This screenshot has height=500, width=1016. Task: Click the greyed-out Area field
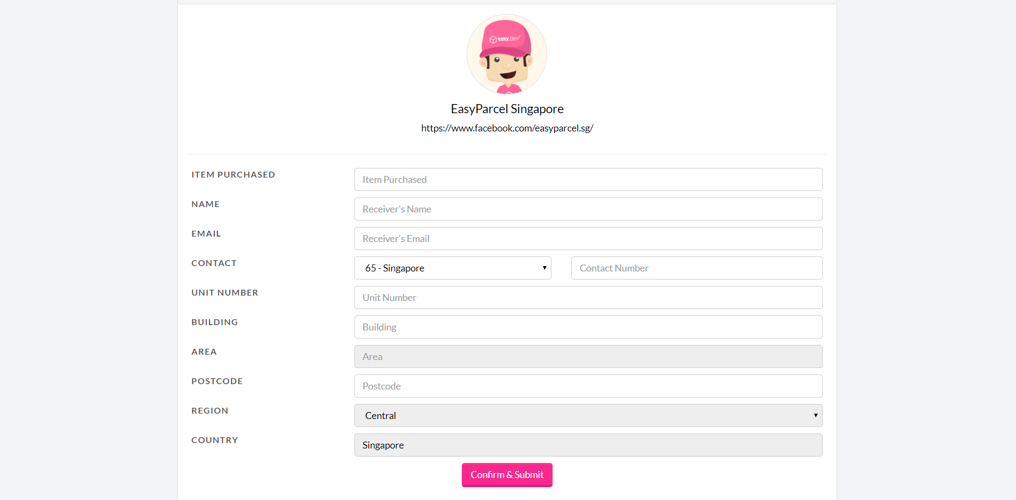tap(588, 357)
